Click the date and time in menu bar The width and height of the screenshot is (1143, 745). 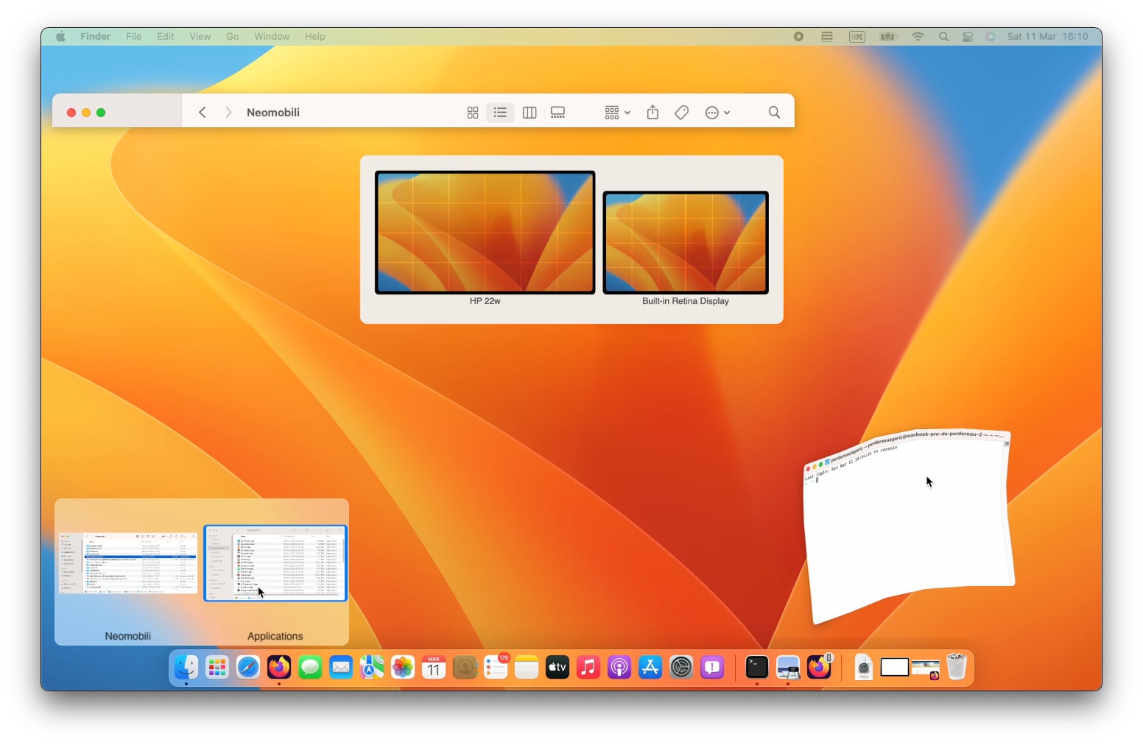1047,37
